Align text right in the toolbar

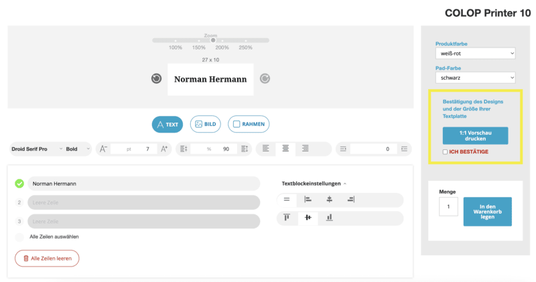[x=306, y=149]
